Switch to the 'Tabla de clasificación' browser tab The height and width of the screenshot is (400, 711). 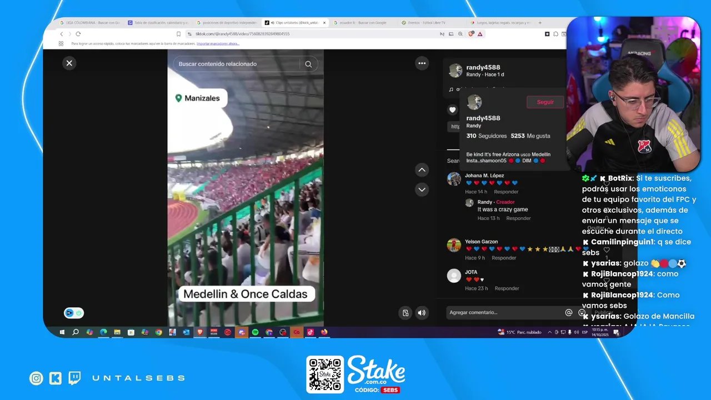158,23
